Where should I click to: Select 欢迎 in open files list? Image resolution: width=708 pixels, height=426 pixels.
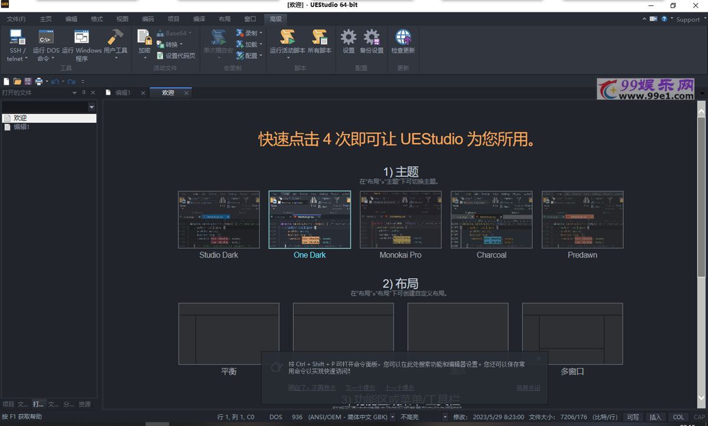pyautogui.click(x=49, y=118)
